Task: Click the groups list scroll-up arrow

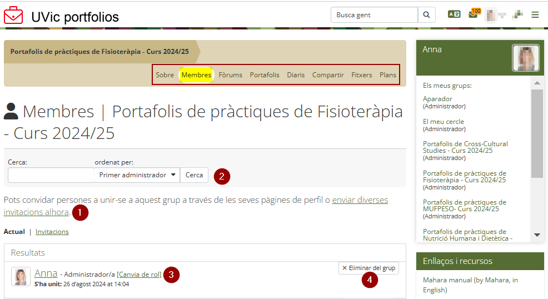Action: click(x=537, y=83)
